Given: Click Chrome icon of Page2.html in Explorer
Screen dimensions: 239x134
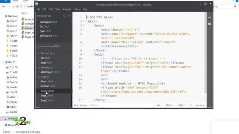Looking at the screenshot, I should point(23,37).
